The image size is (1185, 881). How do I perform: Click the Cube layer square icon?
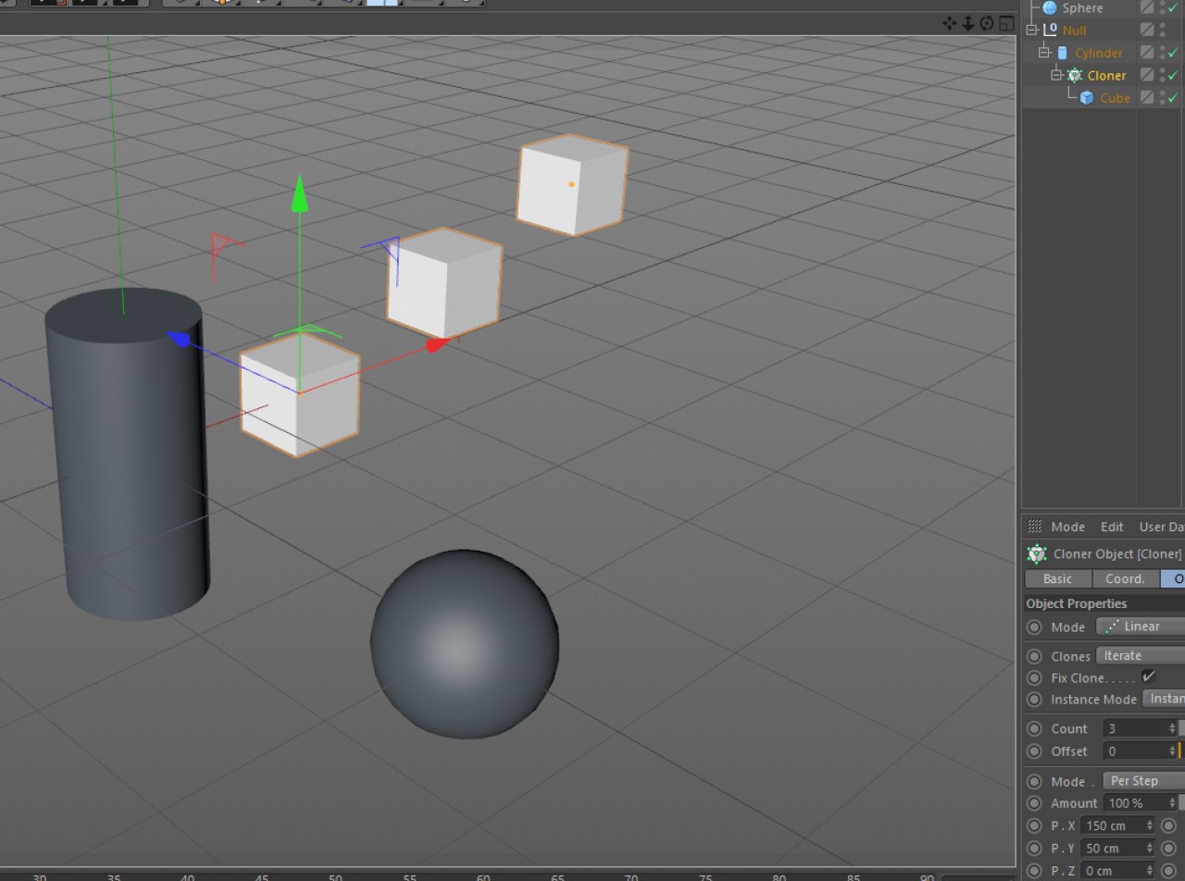[1147, 97]
